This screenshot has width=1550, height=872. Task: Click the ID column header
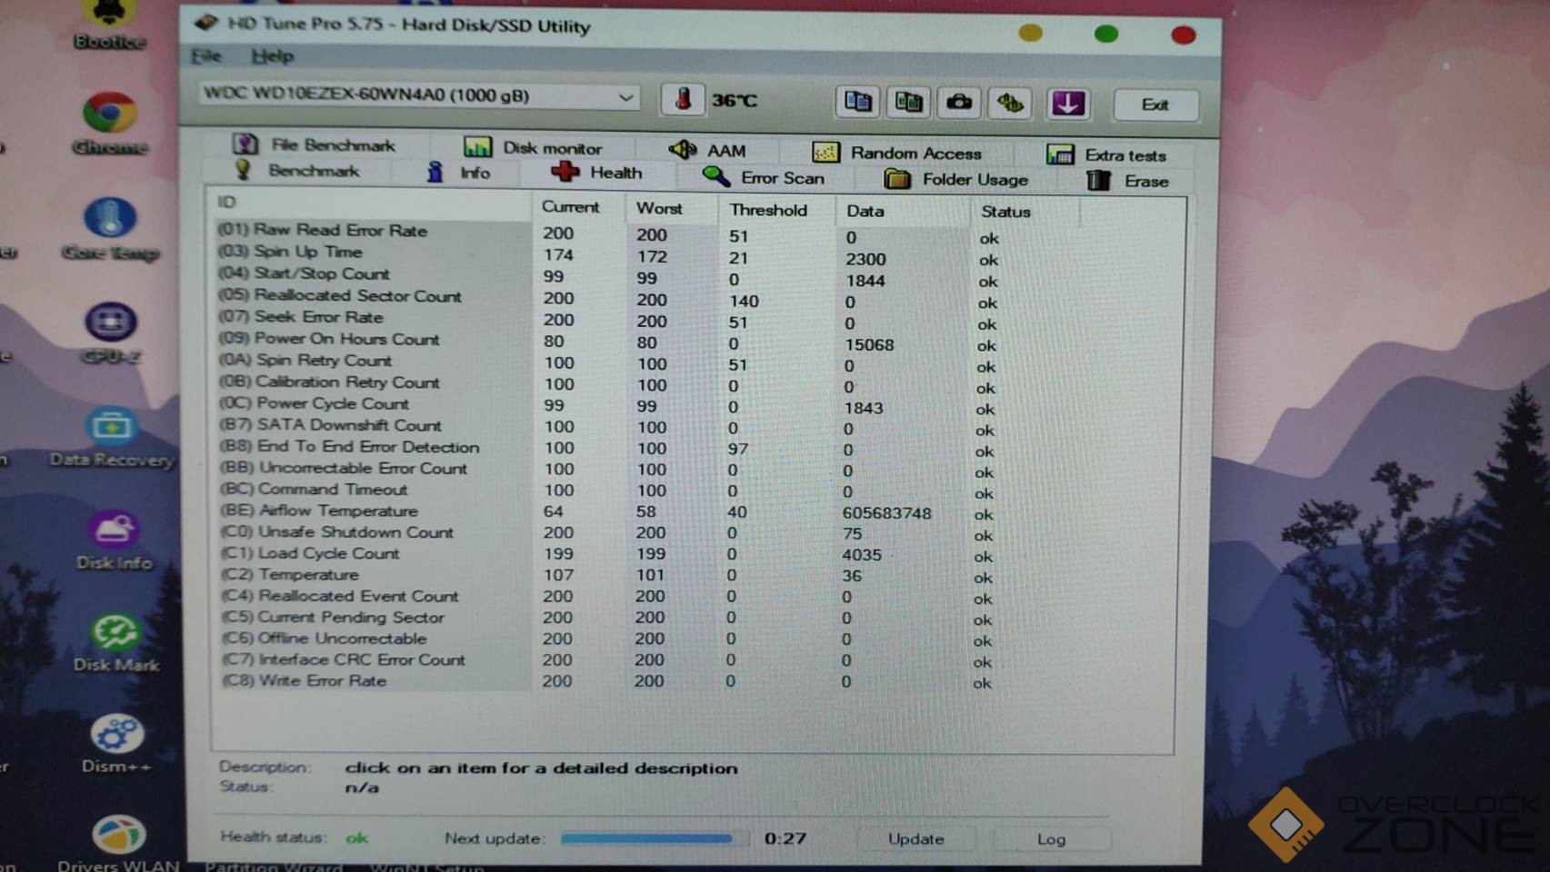pyautogui.click(x=372, y=203)
